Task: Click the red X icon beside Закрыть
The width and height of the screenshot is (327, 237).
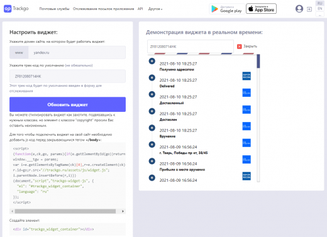Action: [x=239, y=47]
